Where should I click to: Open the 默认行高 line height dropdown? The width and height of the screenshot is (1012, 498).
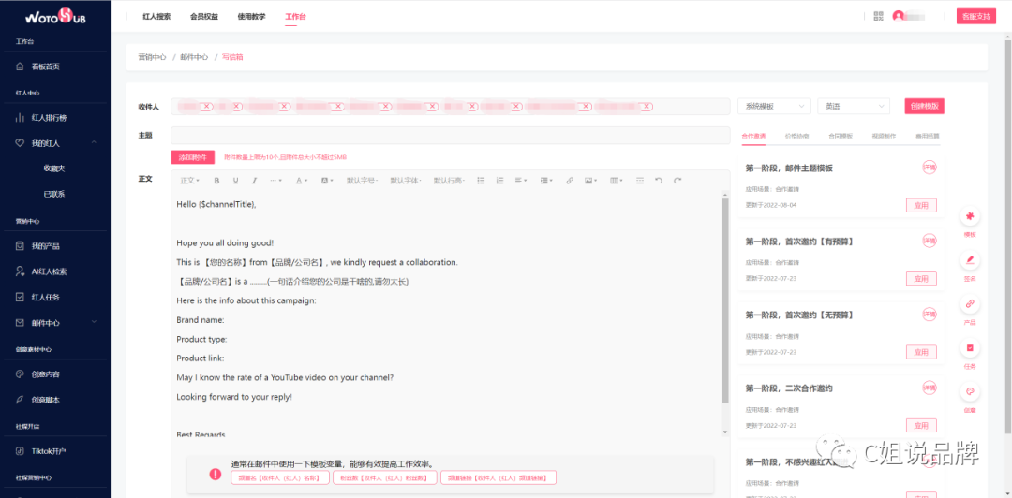tap(449, 181)
